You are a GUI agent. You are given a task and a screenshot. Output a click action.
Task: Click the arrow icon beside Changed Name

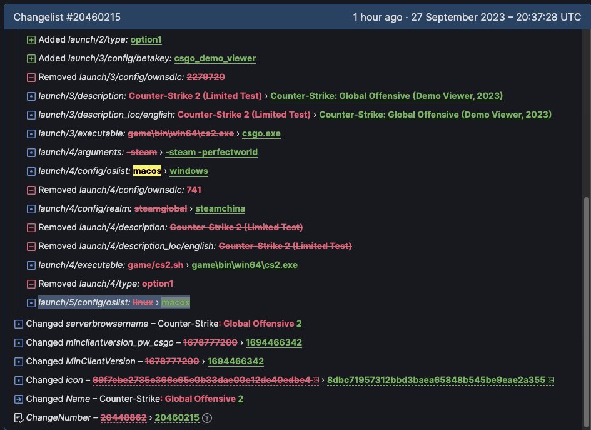[x=19, y=399]
